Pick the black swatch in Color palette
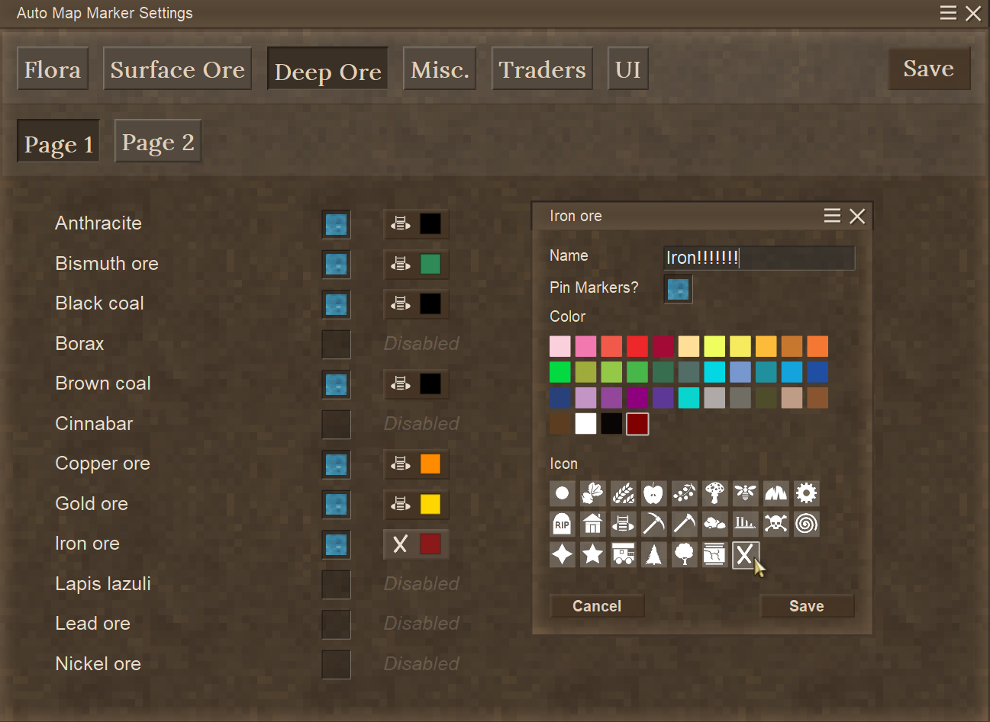The height and width of the screenshot is (722, 990). pyautogui.click(x=611, y=423)
